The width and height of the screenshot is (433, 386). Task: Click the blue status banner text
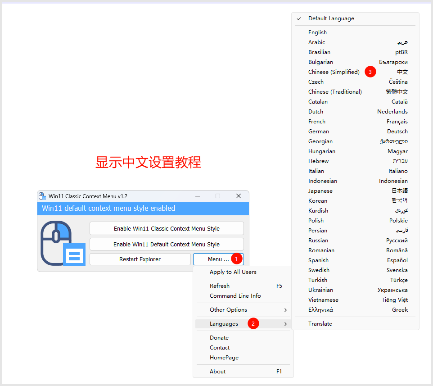tap(108, 209)
